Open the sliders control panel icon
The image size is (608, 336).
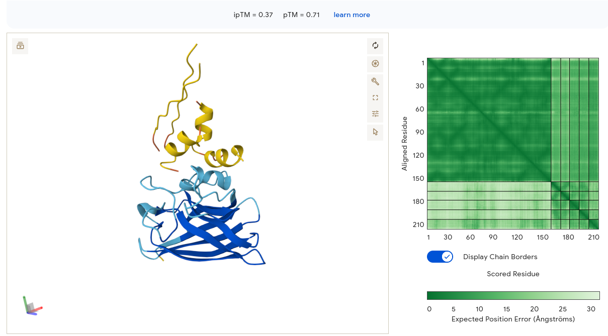(375, 114)
